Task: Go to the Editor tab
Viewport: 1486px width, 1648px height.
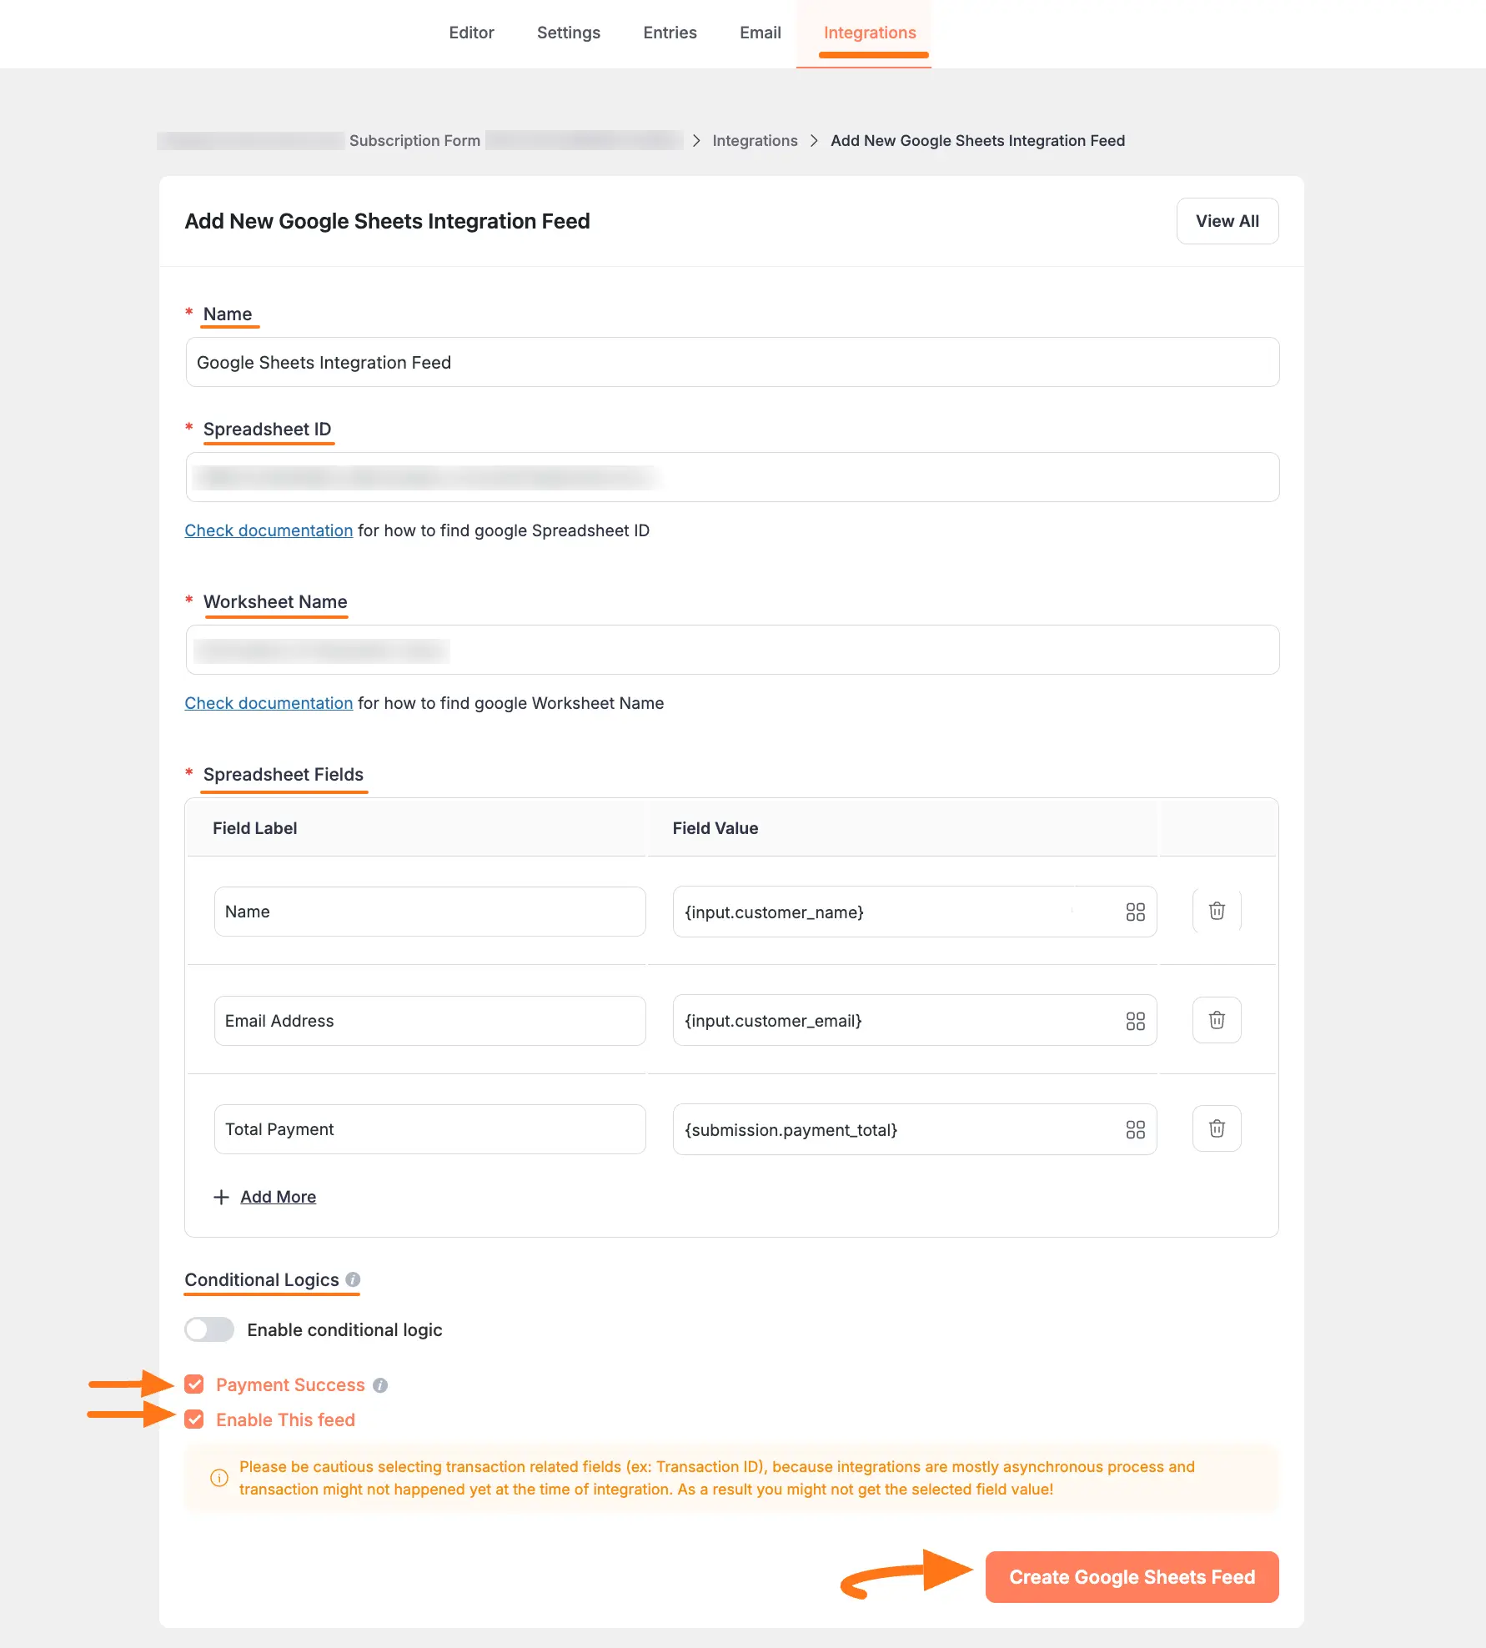Action: [x=471, y=33]
